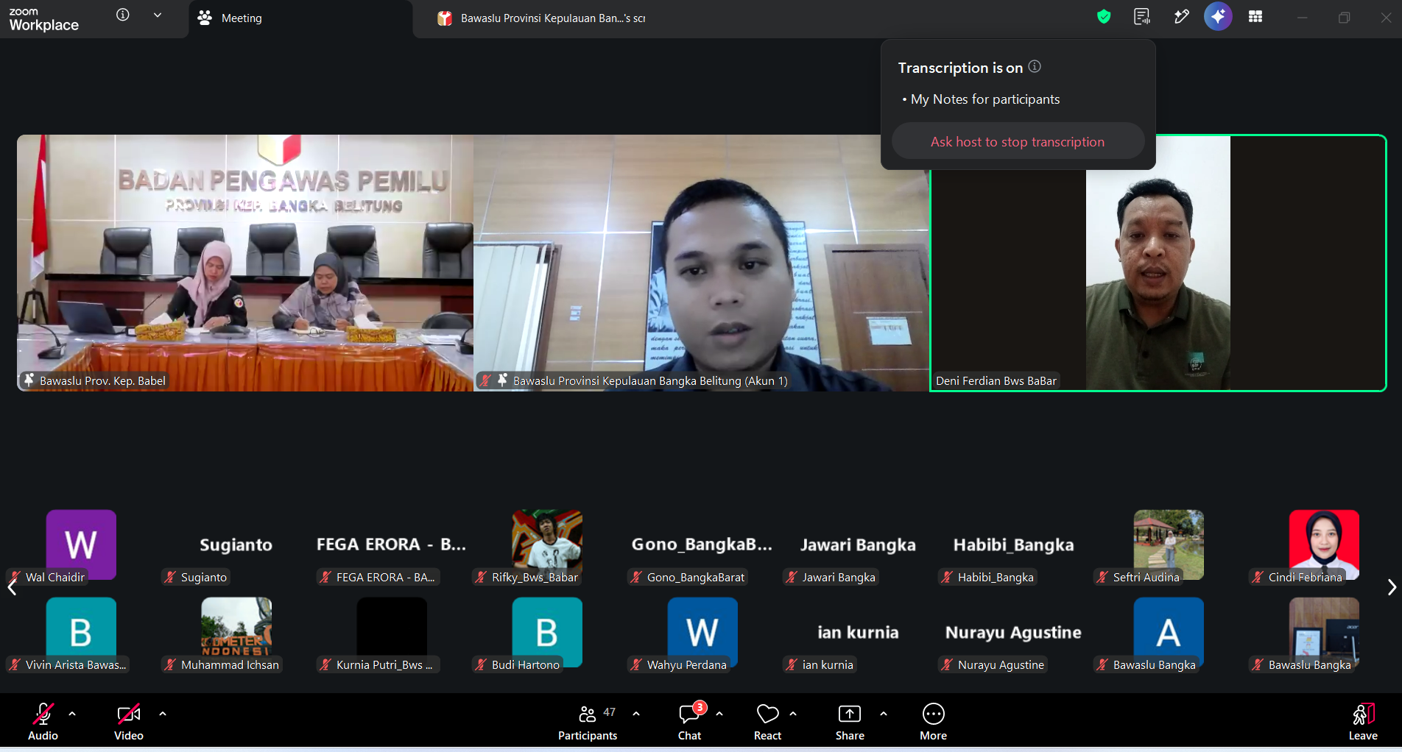Click Rifky_Bws_Babar's profile picture
Screen dimensions: 1402x752
(547, 545)
